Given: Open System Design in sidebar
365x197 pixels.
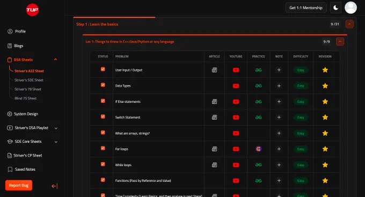Looking at the screenshot, I should [x=23, y=114].
